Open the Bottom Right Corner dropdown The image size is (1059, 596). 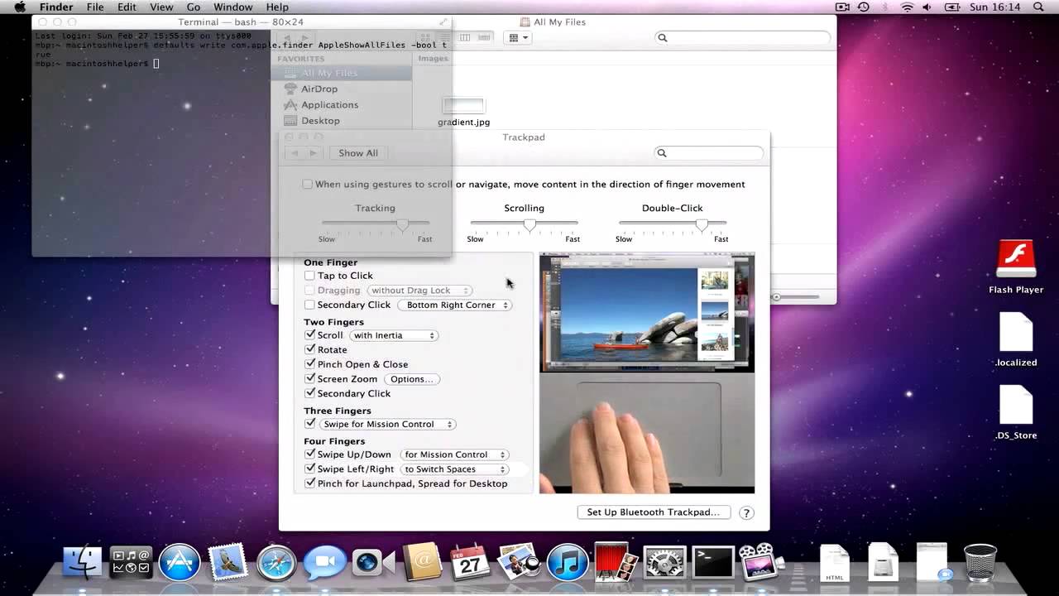tap(455, 305)
